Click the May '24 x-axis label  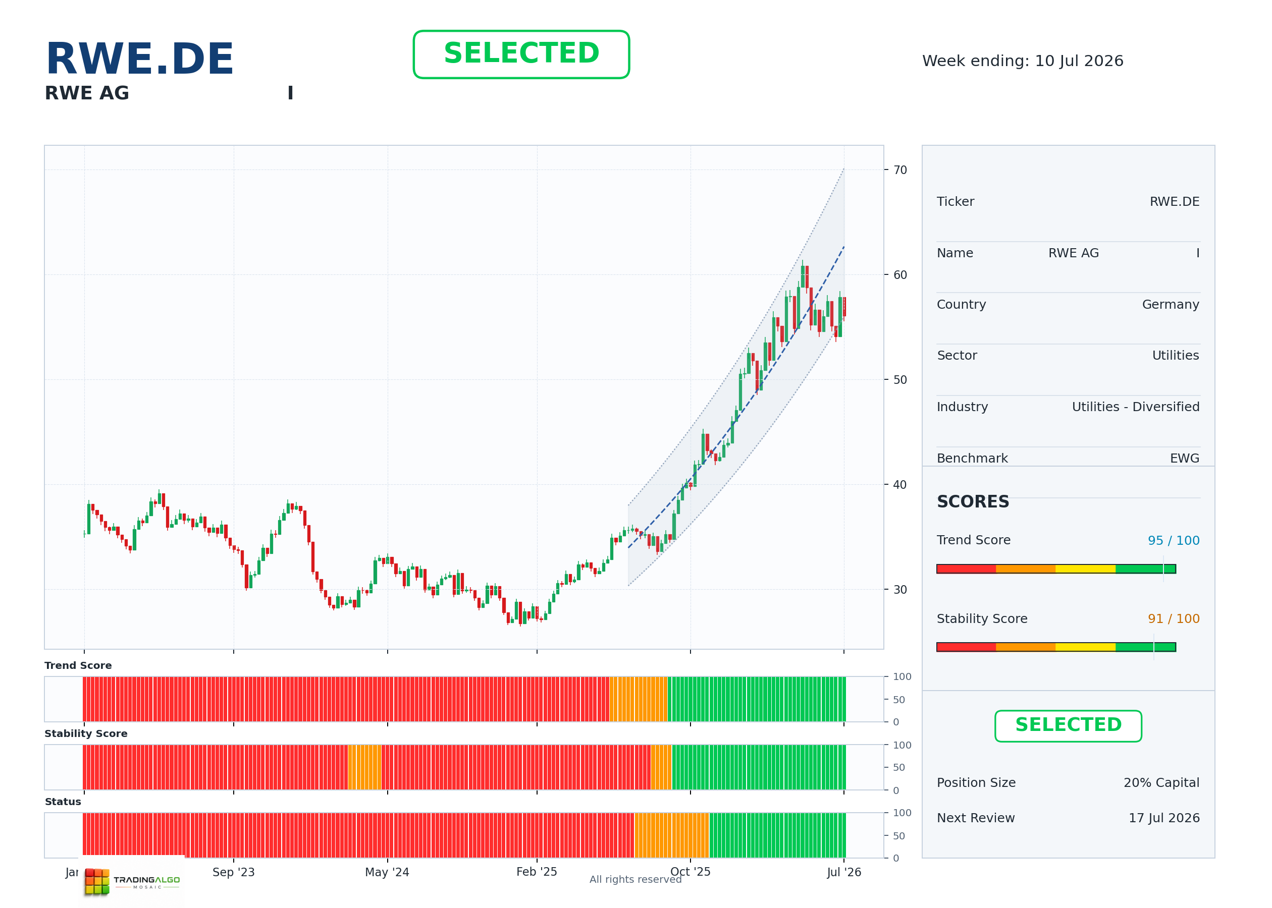tap(387, 872)
